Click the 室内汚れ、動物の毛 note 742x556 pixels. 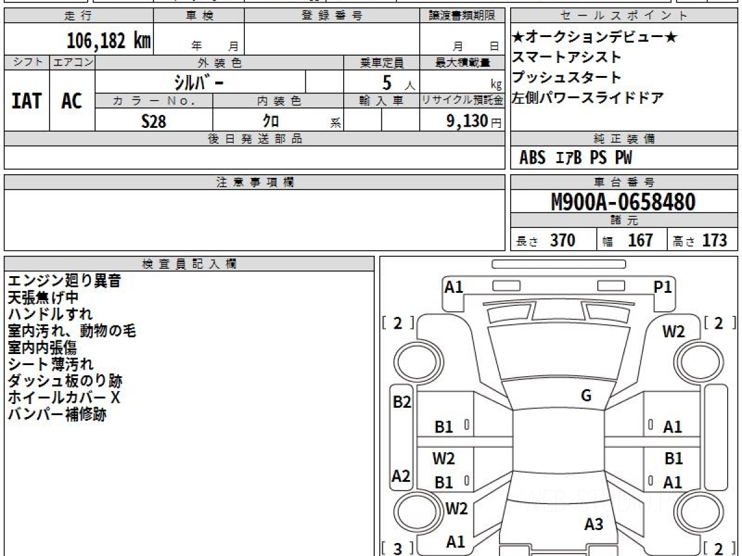click(72, 331)
